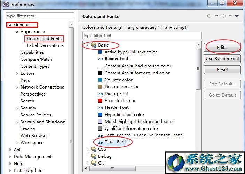Image resolution: width=245 pixels, height=174 pixels.
Task: Click the font list up scroll arrow
Action: 198,45
